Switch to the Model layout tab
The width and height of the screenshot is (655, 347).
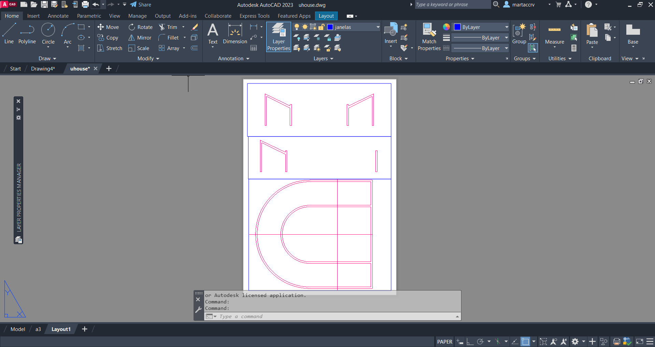(18, 329)
